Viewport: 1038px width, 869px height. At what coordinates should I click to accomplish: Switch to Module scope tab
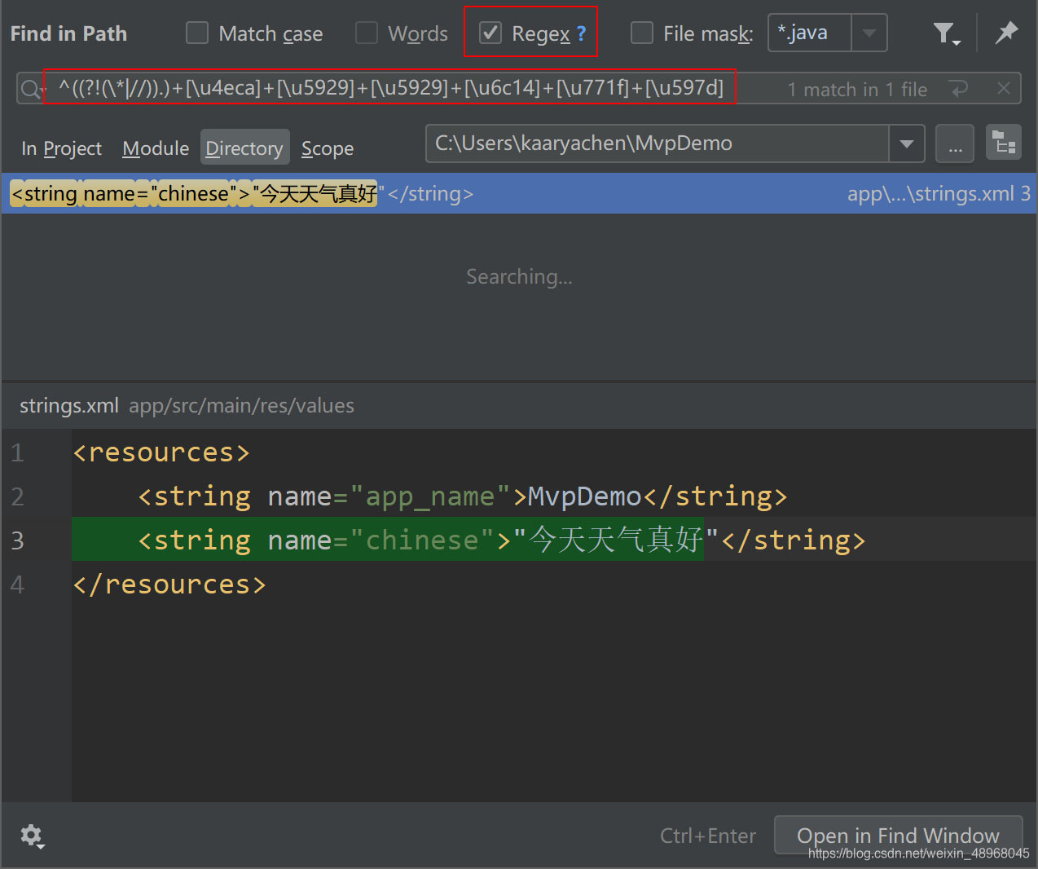click(x=156, y=148)
